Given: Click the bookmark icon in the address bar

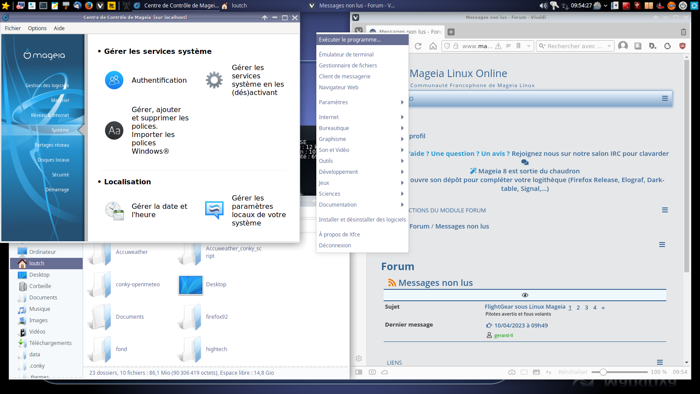Looking at the screenshot, I should pos(518,46).
